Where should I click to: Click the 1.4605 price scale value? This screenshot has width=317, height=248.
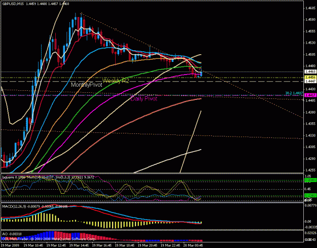(311, 8)
